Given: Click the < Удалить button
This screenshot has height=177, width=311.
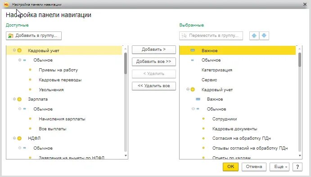Looking at the screenshot, I should coord(154,74).
